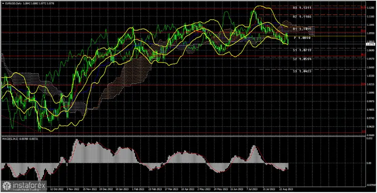Click the 0.9740 price axis value

pos(371,118)
